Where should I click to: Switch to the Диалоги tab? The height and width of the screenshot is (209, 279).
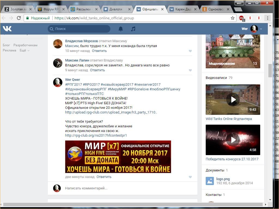pos(116,9)
